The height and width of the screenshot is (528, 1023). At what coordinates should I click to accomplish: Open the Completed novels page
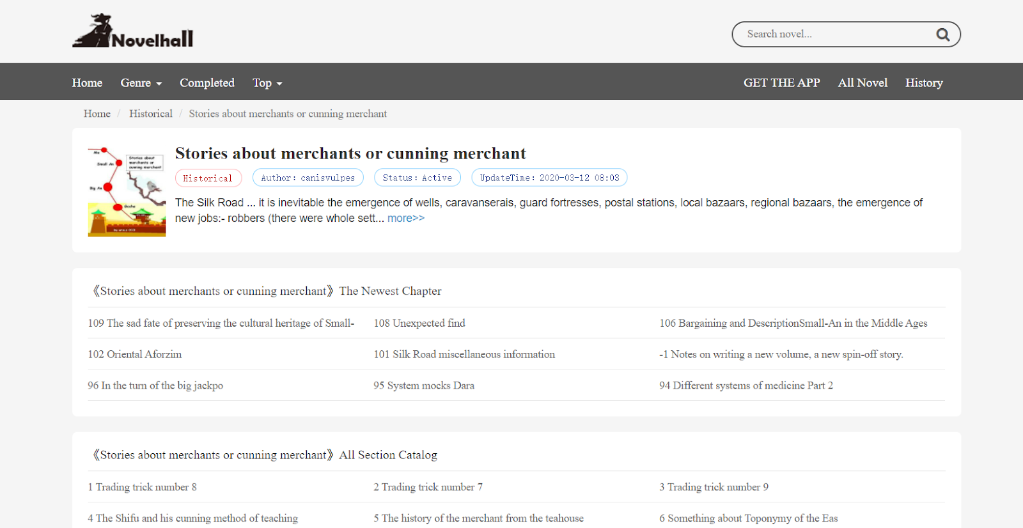click(207, 82)
